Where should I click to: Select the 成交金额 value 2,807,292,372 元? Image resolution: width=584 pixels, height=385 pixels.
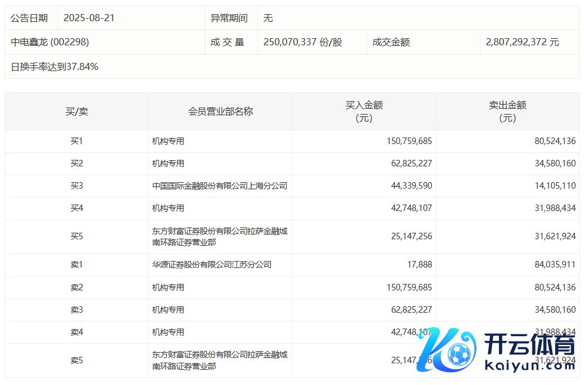(x=522, y=42)
